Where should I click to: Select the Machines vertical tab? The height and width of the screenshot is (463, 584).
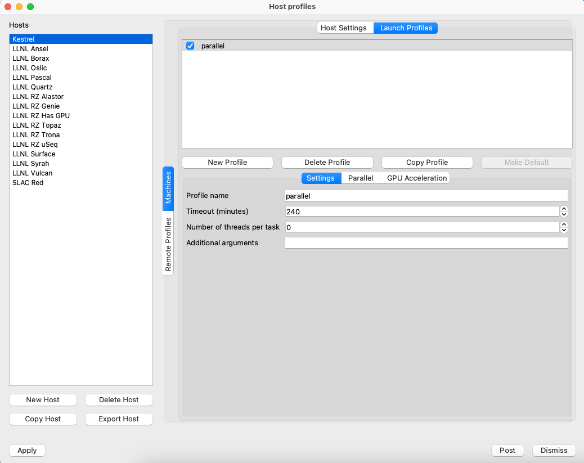168,189
